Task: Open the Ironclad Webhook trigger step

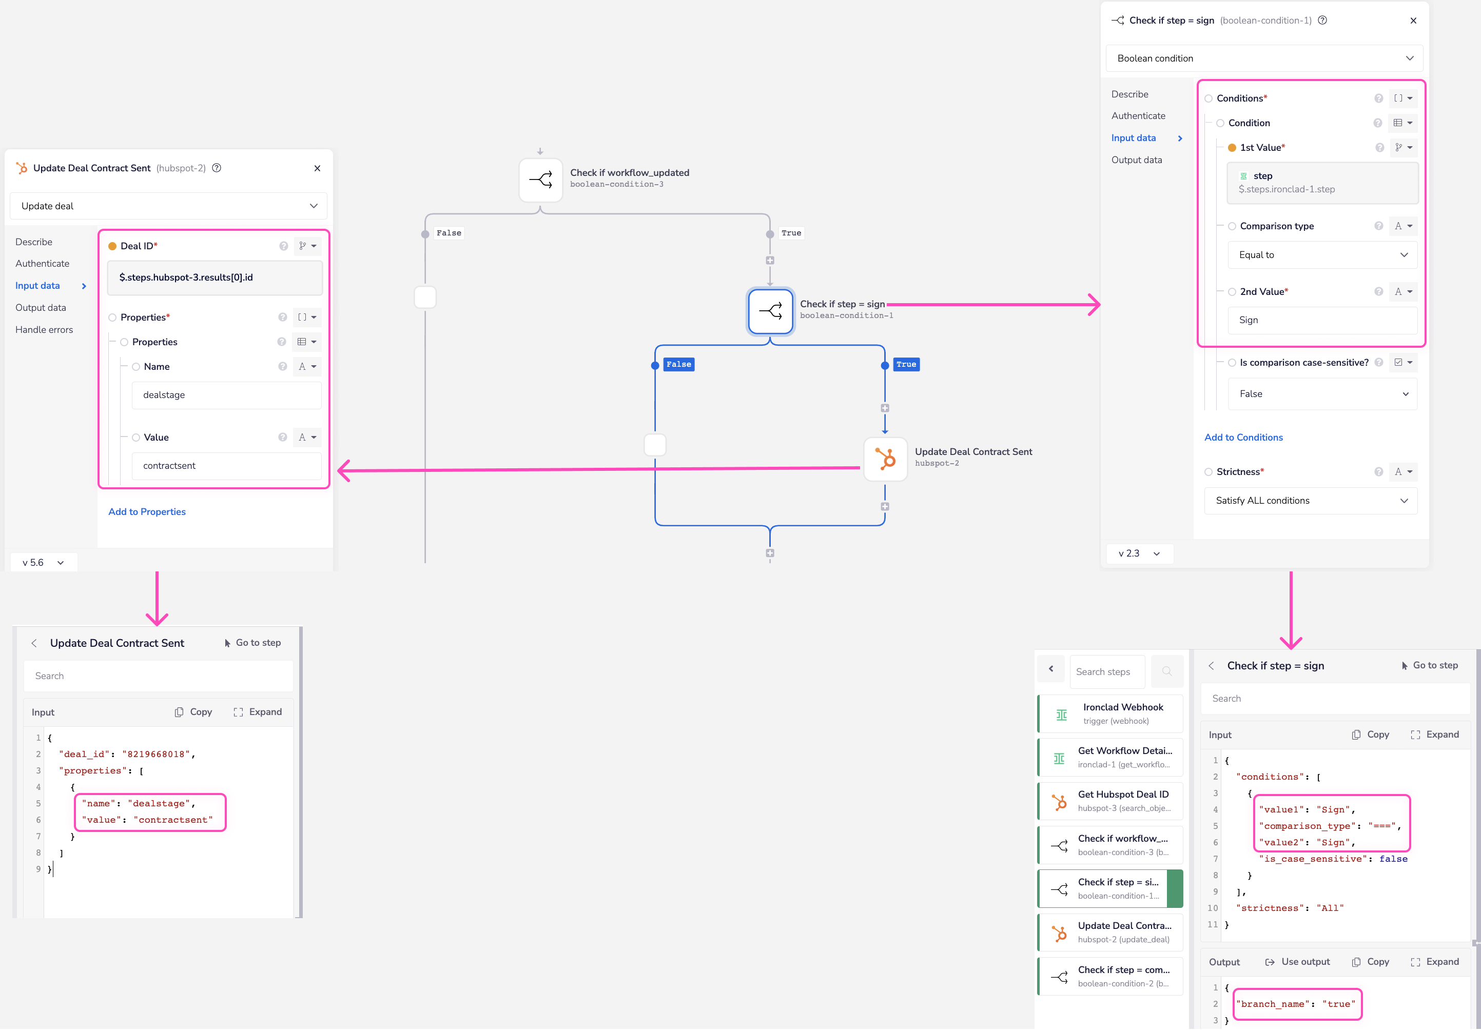Action: point(1110,714)
